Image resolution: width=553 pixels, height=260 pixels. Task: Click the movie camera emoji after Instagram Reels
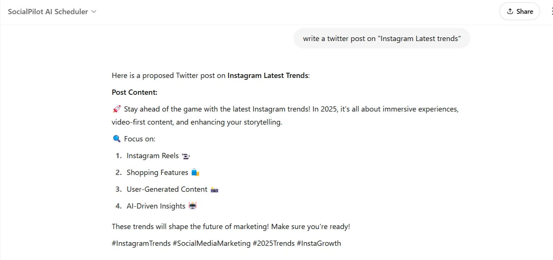[x=186, y=156]
